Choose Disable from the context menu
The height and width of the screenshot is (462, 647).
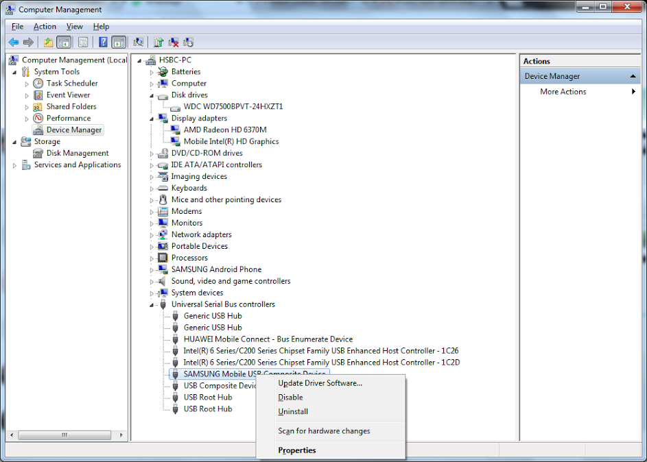[x=290, y=397]
